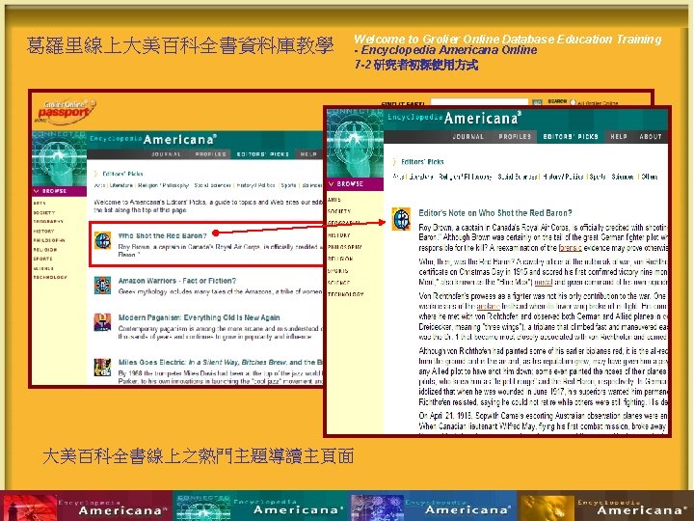Viewport: 694px width, 521px height.
Task: Click the Grolier Online passport logo
Action: 66,111
